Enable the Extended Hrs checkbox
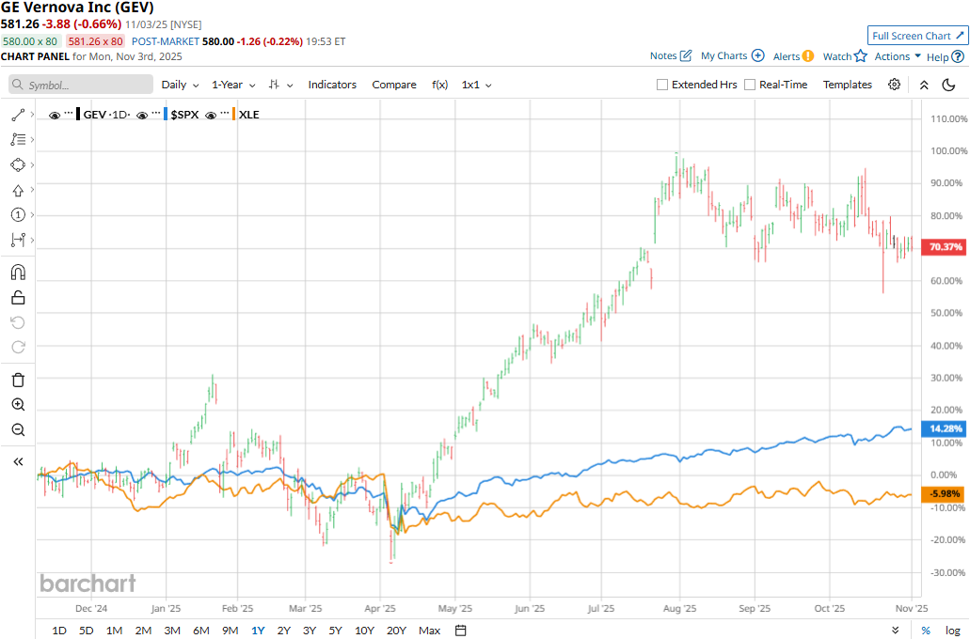The height and width of the screenshot is (639, 970). [663, 85]
